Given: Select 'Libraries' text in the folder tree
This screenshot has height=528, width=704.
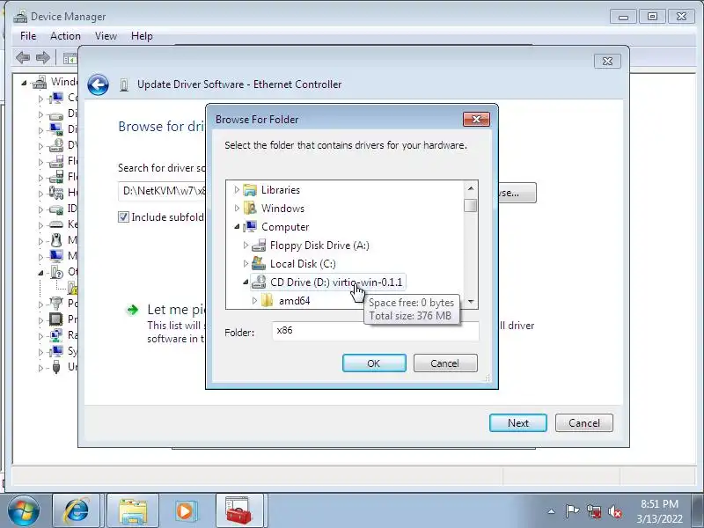Looking at the screenshot, I should (x=281, y=190).
